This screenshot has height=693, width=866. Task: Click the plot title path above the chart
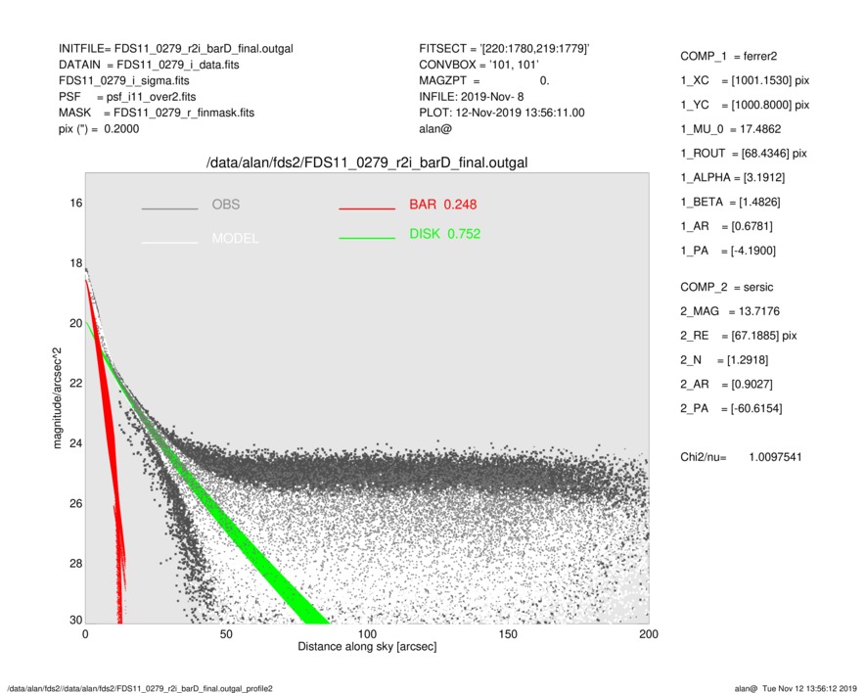(367, 163)
